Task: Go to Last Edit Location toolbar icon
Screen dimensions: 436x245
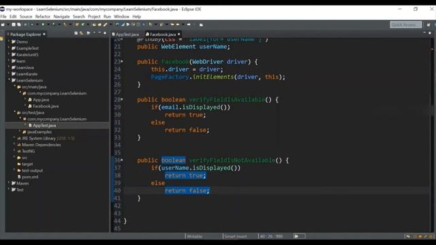Action: 172,24
